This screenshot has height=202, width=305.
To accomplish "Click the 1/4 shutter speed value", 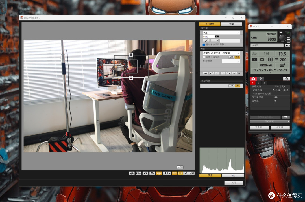I will pyautogui.click(x=266, y=54).
